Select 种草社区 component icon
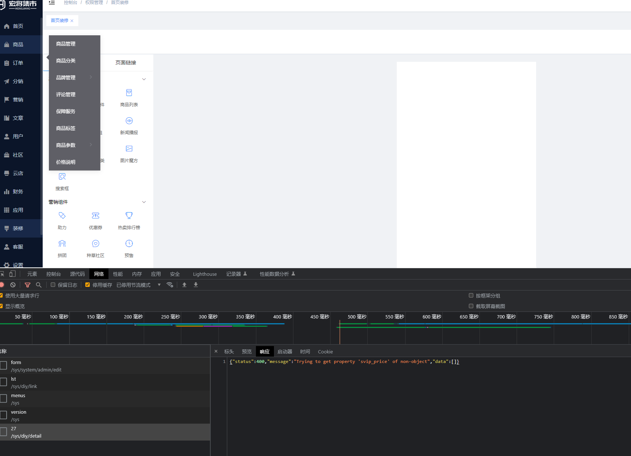Viewport: 631px width, 456px height. point(96,243)
